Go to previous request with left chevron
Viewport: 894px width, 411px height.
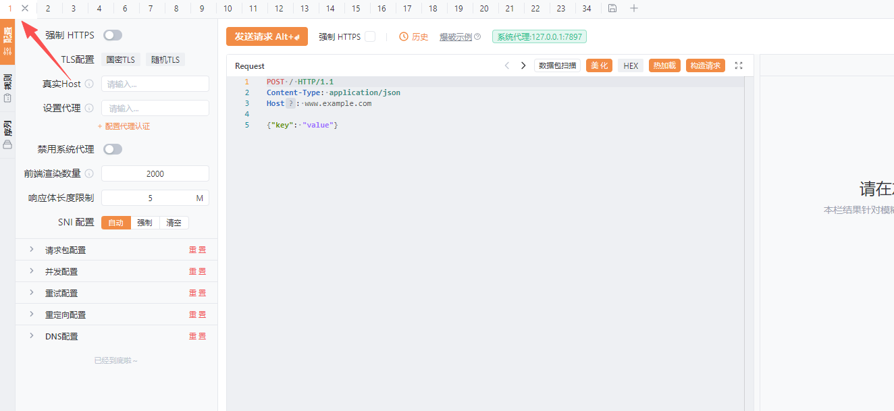pos(507,65)
